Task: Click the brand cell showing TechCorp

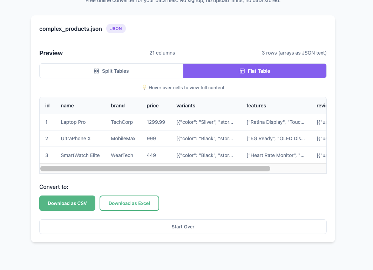Action: (x=122, y=122)
